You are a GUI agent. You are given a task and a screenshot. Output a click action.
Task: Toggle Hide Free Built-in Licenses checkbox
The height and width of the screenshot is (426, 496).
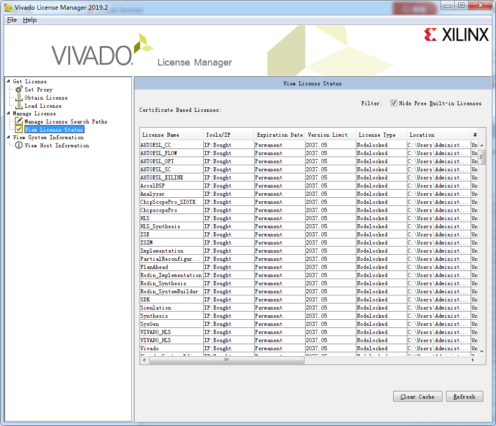[394, 103]
